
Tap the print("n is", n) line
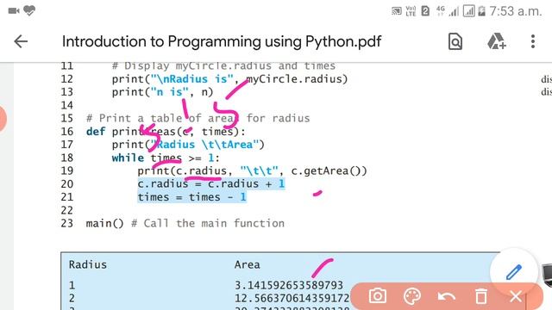coord(162,92)
